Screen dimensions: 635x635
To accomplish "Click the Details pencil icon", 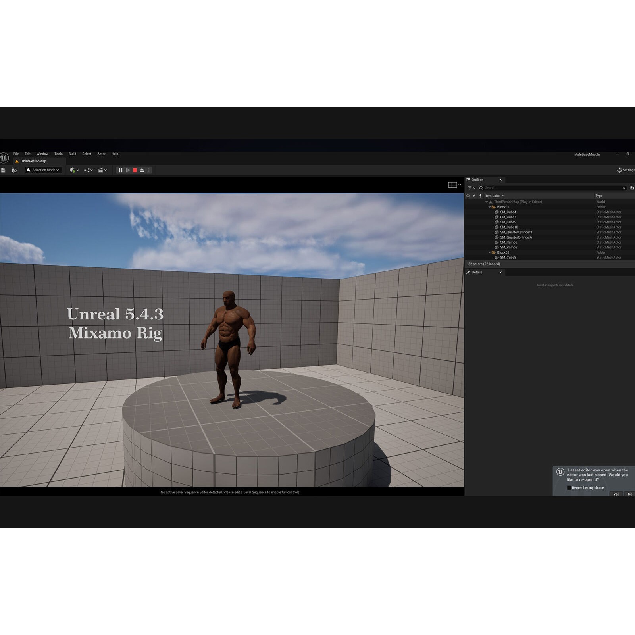I will point(468,273).
